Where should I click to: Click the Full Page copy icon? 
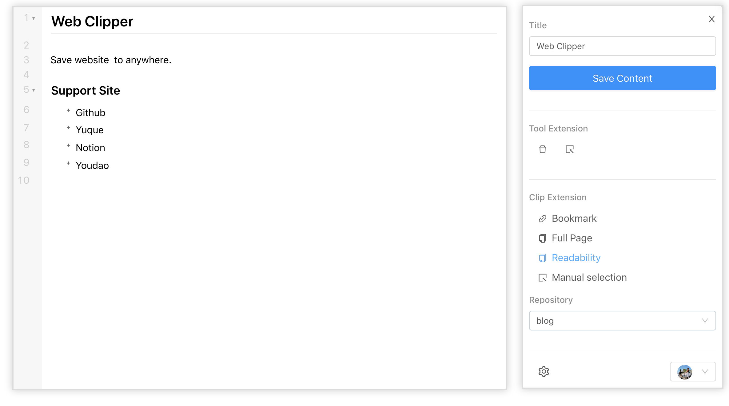[542, 238]
